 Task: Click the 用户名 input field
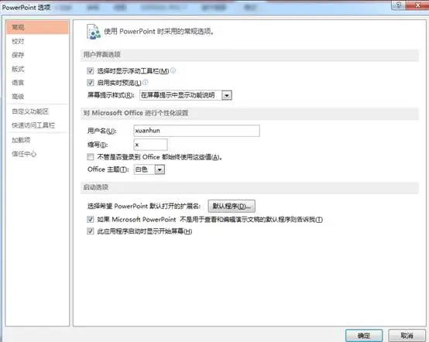197,131
